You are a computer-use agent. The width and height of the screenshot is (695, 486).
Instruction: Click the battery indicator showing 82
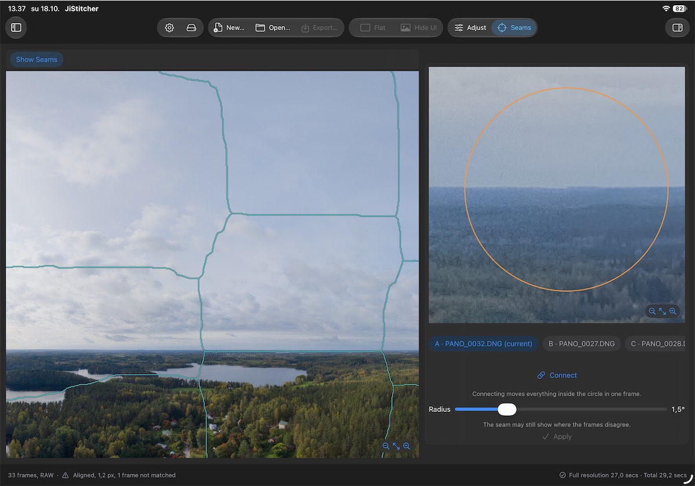click(680, 9)
